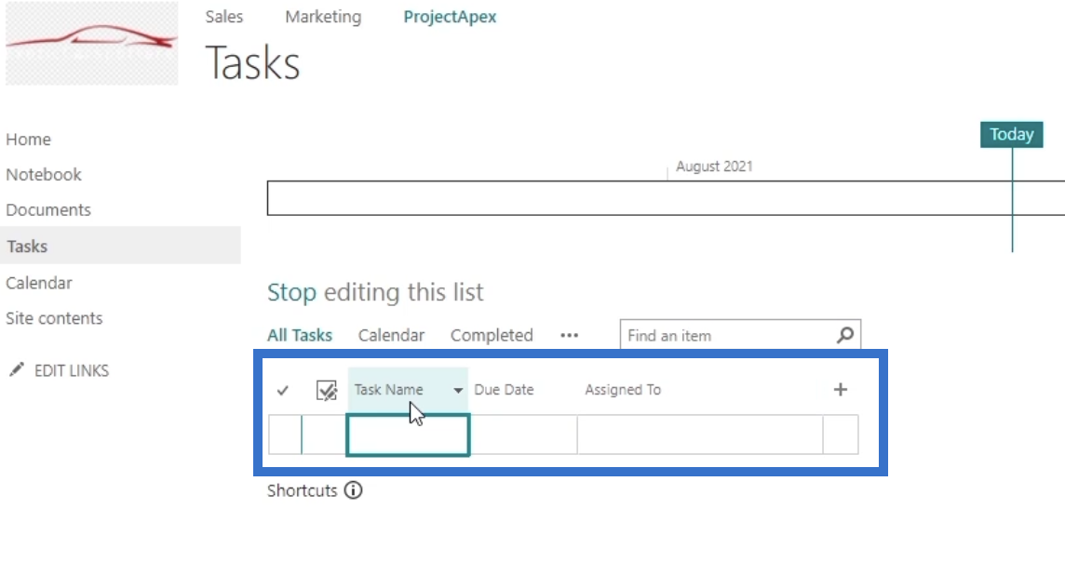This screenshot has height=575, width=1065.
Task: Click the checkmark column header icon
Action: pyautogui.click(x=283, y=391)
